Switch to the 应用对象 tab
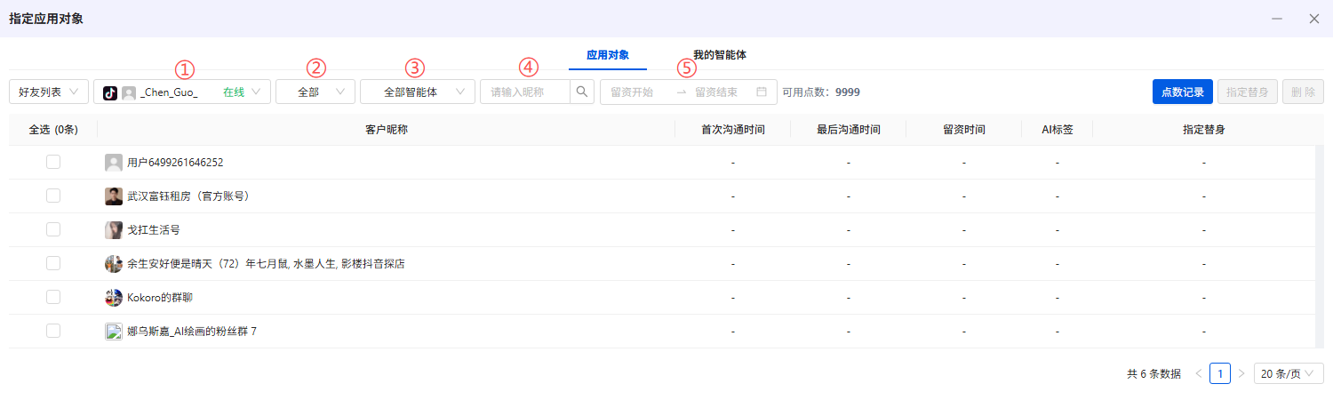The image size is (1333, 416). (608, 55)
